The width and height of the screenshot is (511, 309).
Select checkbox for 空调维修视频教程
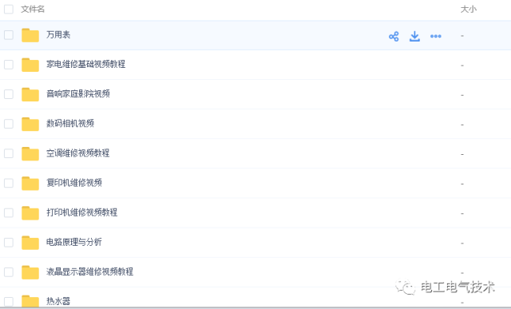[9, 153]
